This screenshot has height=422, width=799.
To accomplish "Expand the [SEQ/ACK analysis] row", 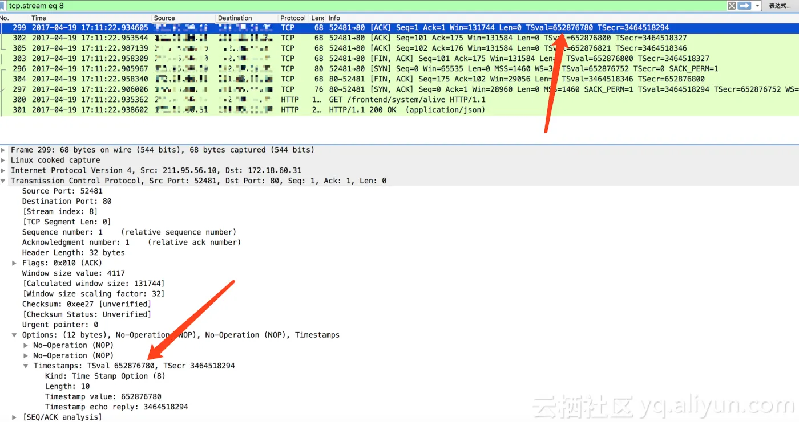I will click(x=15, y=417).
